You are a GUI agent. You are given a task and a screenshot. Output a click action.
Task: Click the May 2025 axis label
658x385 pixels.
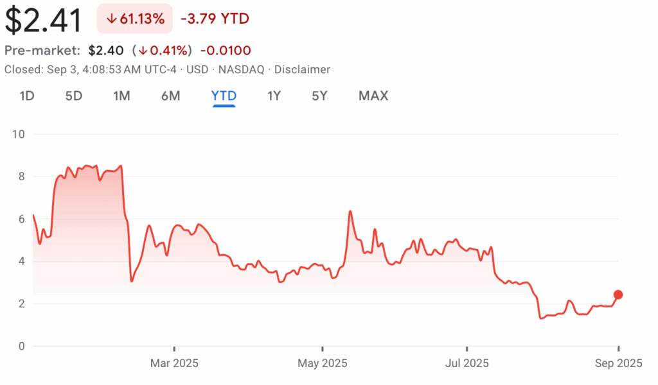322,363
